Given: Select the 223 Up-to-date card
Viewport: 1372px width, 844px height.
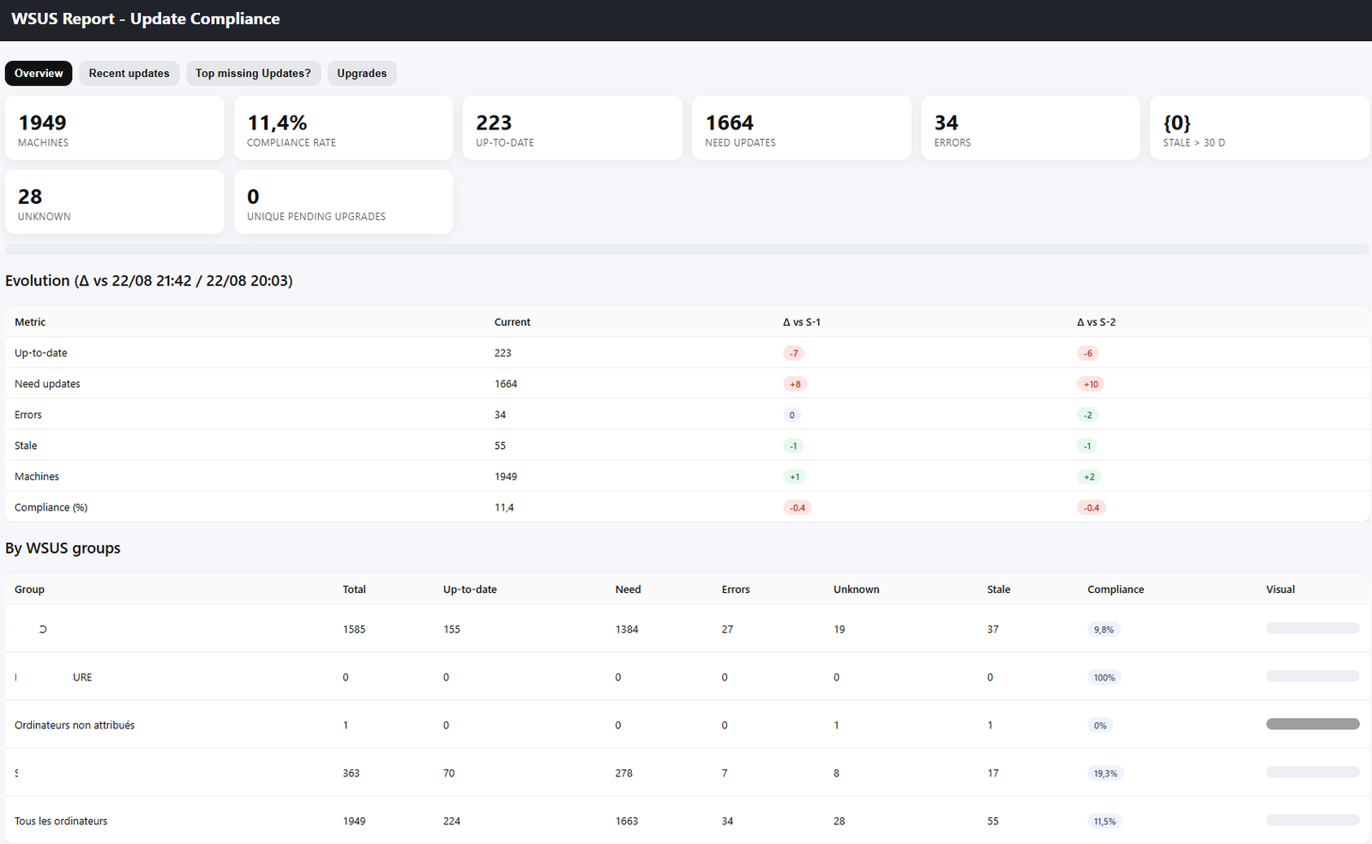Looking at the screenshot, I should click(x=572, y=129).
